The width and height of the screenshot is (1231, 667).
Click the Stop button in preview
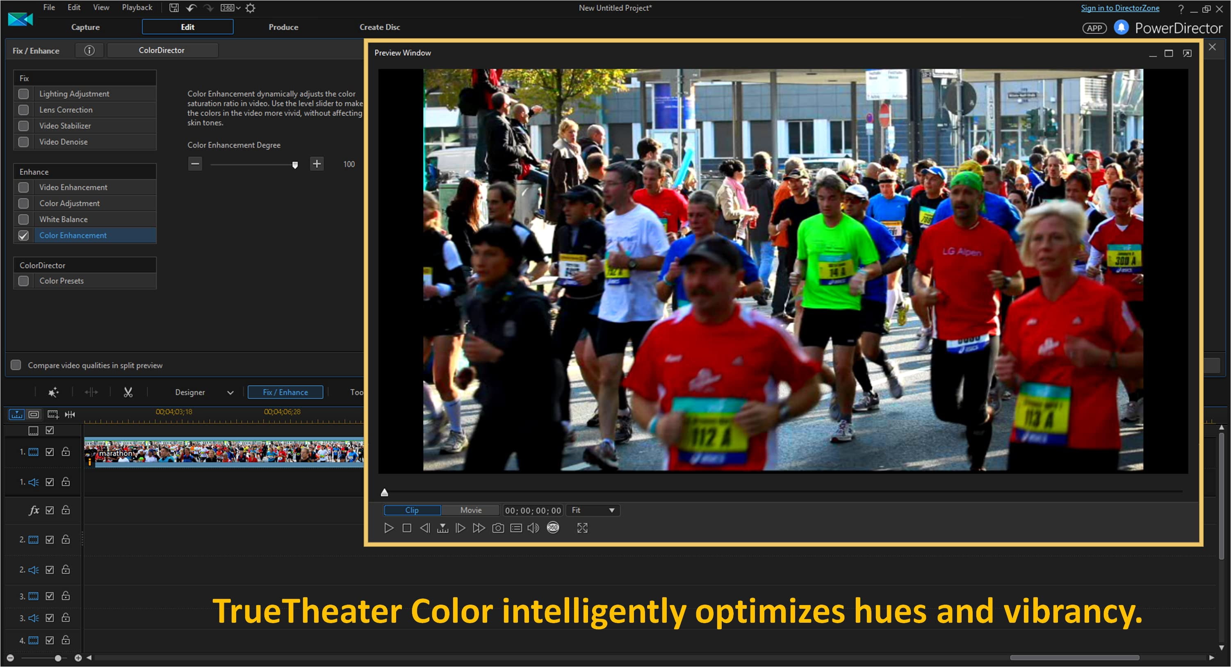pyautogui.click(x=407, y=528)
